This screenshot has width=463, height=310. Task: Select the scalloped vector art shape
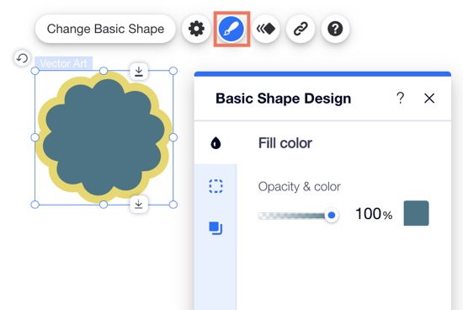(x=104, y=137)
